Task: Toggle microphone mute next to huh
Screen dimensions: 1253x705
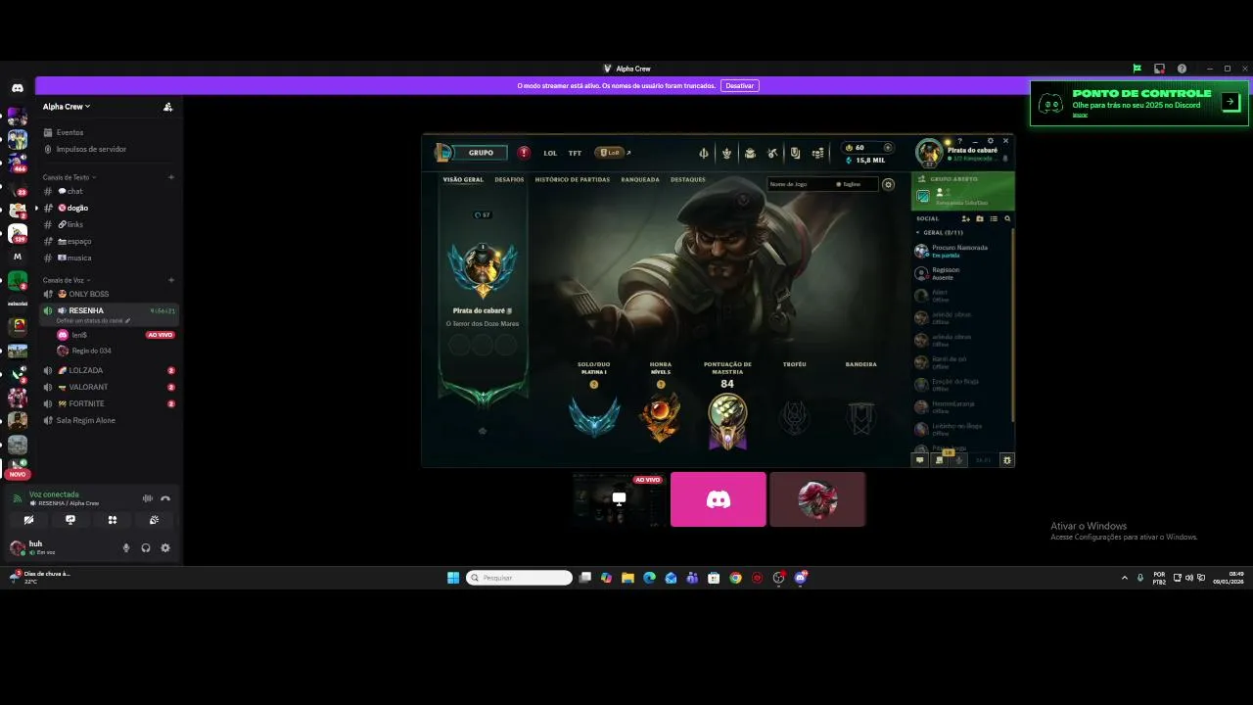Action: (126, 548)
